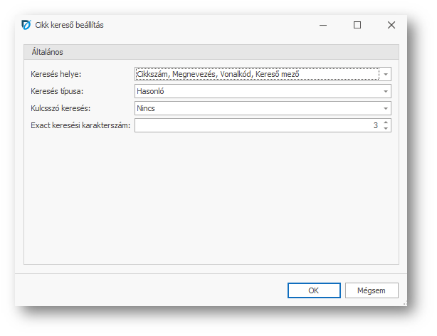Click the resize grip at dialog corner
437x336 pixels.
[405, 303]
